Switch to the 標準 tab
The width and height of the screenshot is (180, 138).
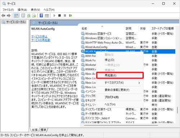pos(43,130)
